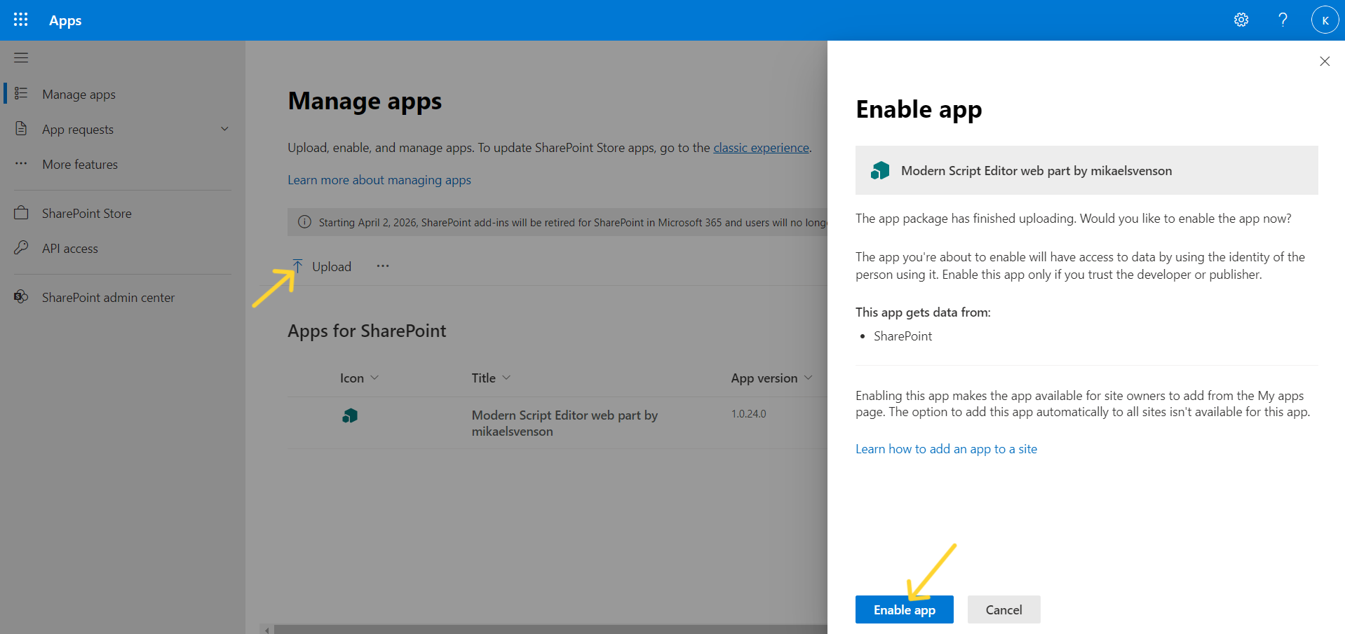The image size is (1345, 634).
Task: Navigate to SharePoint Store
Action: 86,213
